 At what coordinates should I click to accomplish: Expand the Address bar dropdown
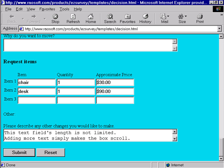[219, 29]
